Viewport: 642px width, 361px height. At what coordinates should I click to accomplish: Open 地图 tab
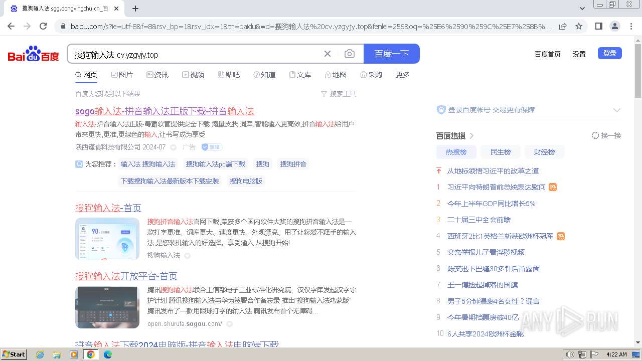[336, 75]
